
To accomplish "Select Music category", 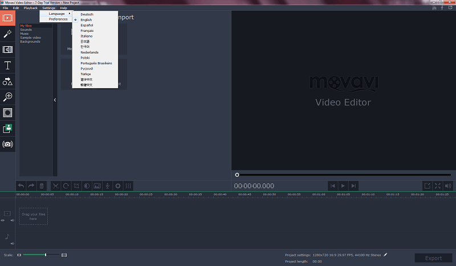I will (25, 34).
